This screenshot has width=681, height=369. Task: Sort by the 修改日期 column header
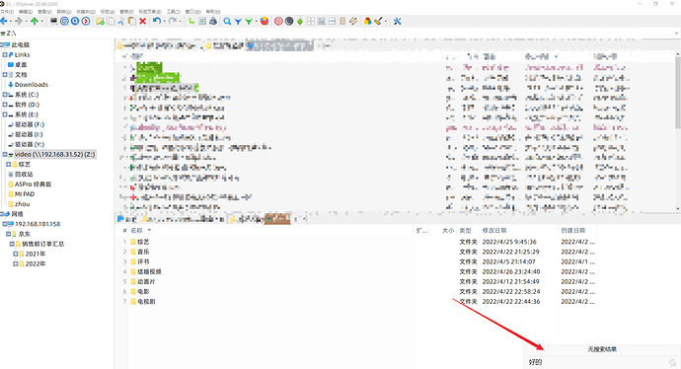click(x=494, y=231)
